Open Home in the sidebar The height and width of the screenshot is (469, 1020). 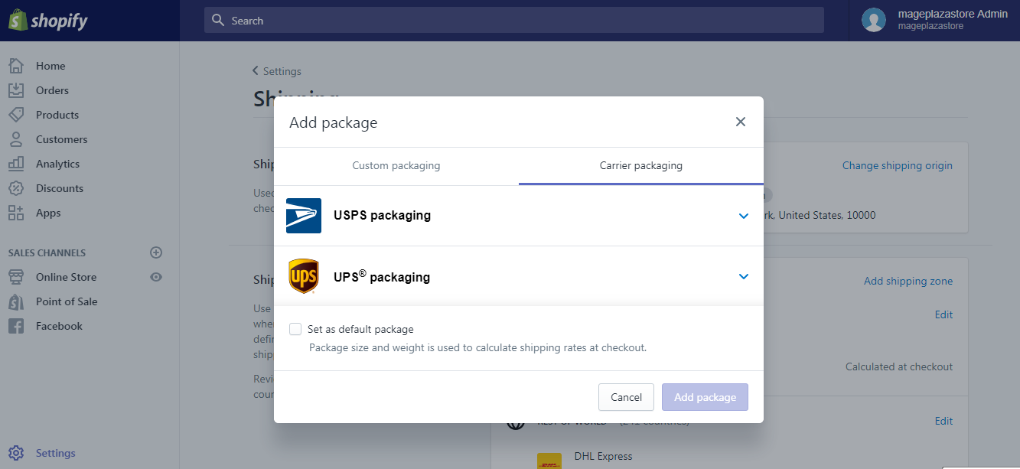pos(51,66)
